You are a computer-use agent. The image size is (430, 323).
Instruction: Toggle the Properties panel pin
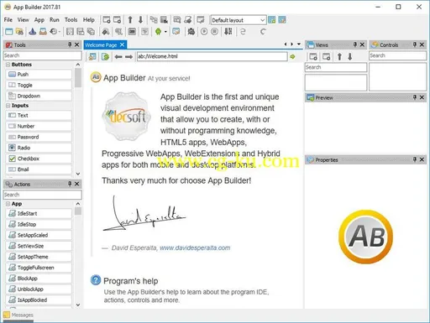click(x=415, y=159)
